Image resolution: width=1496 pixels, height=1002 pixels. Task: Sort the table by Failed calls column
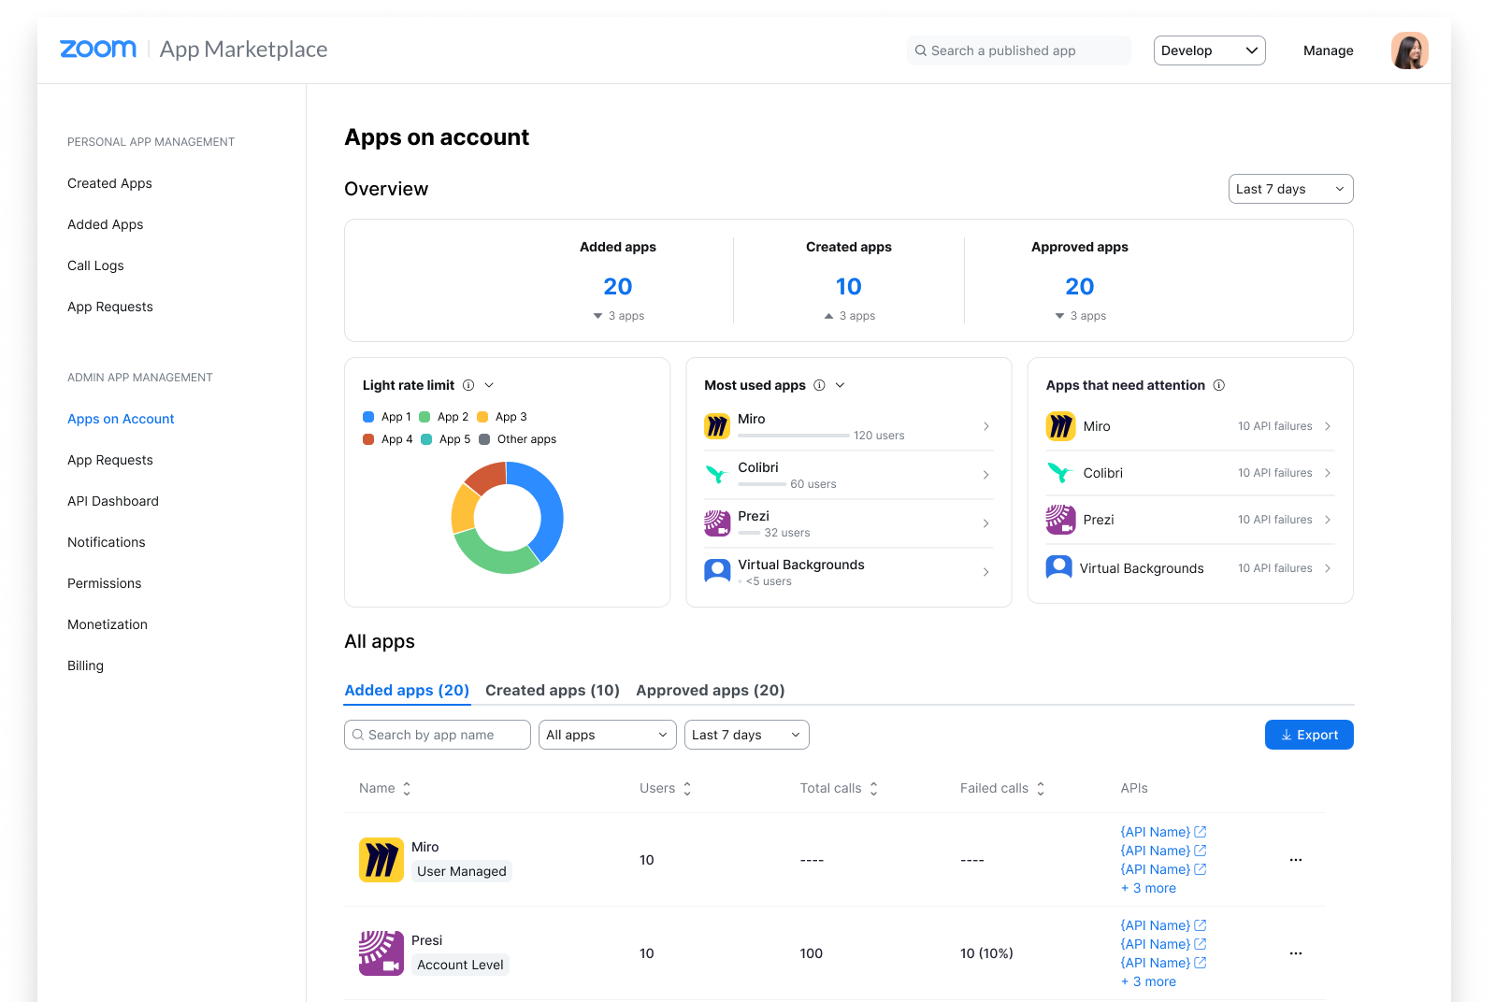(1041, 789)
